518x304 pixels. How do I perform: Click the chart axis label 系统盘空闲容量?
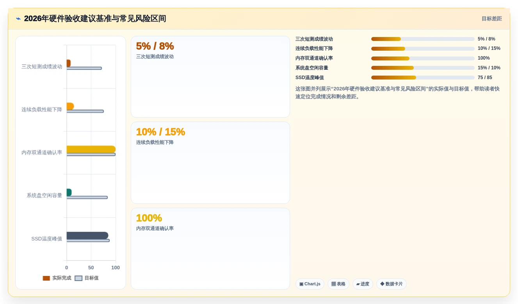(45, 196)
